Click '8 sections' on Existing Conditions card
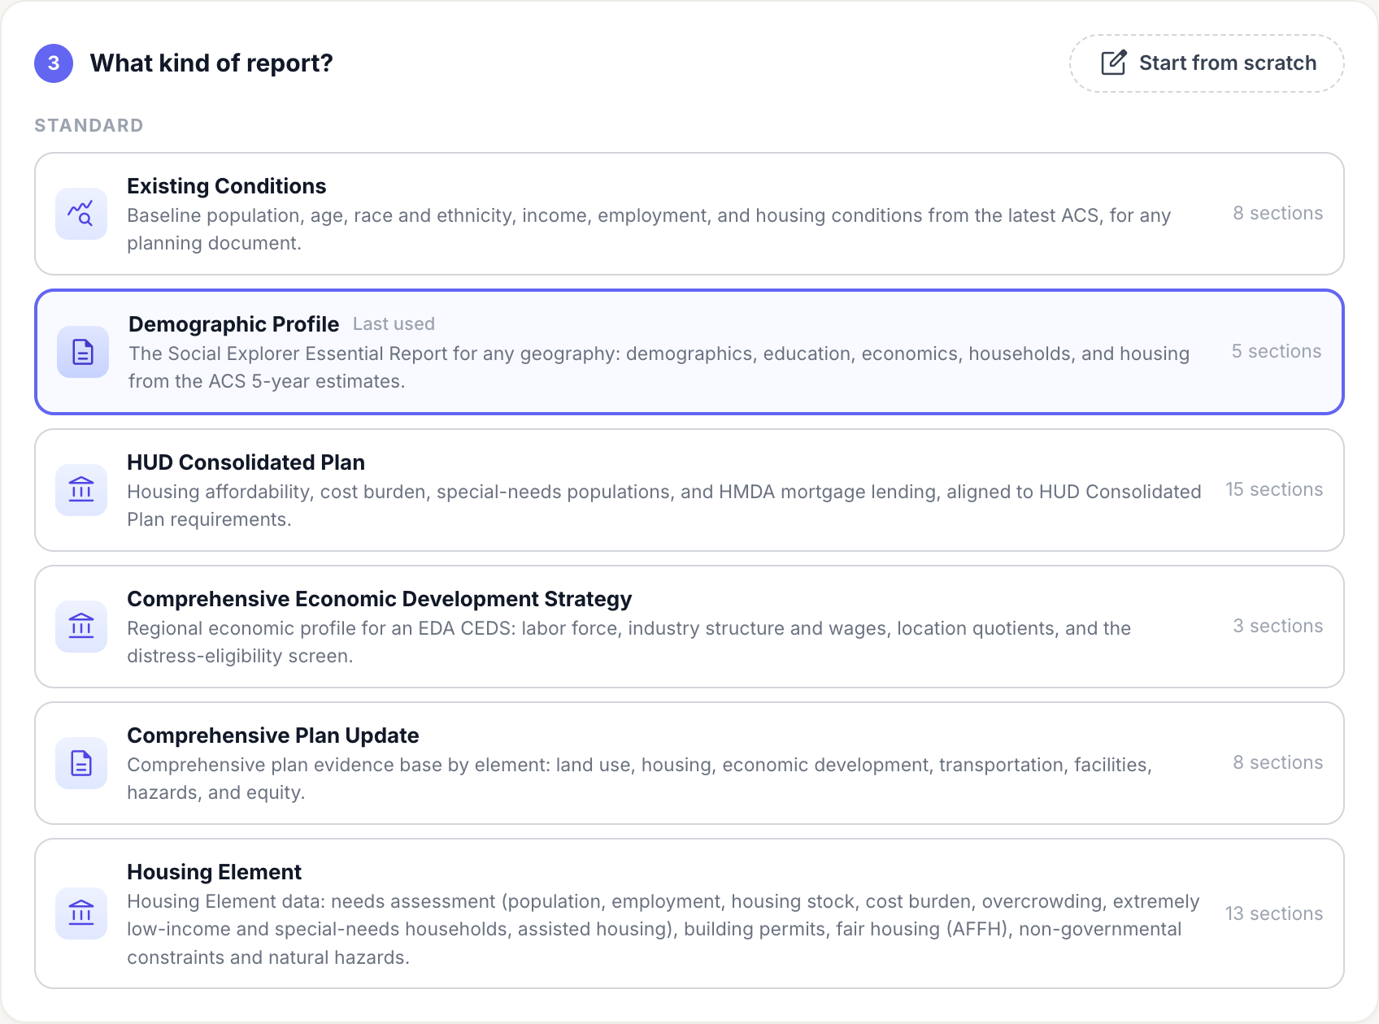The image size is (1379, 1024). pyautogui.click(x=1278, y=213)
